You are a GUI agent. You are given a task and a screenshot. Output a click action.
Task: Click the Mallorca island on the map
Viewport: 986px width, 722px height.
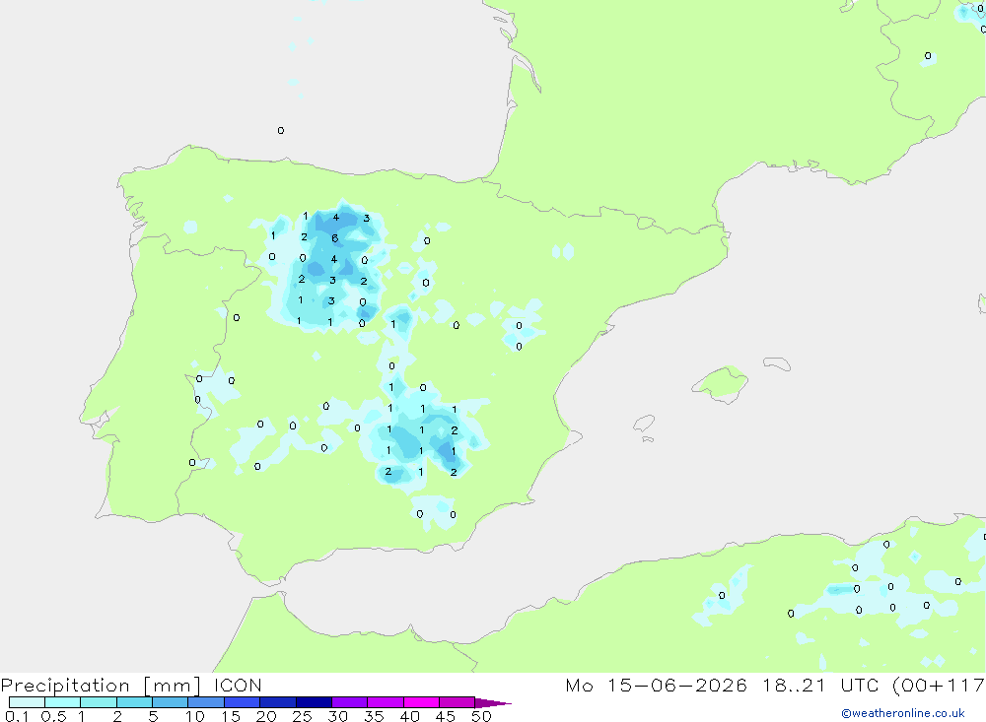721,383
